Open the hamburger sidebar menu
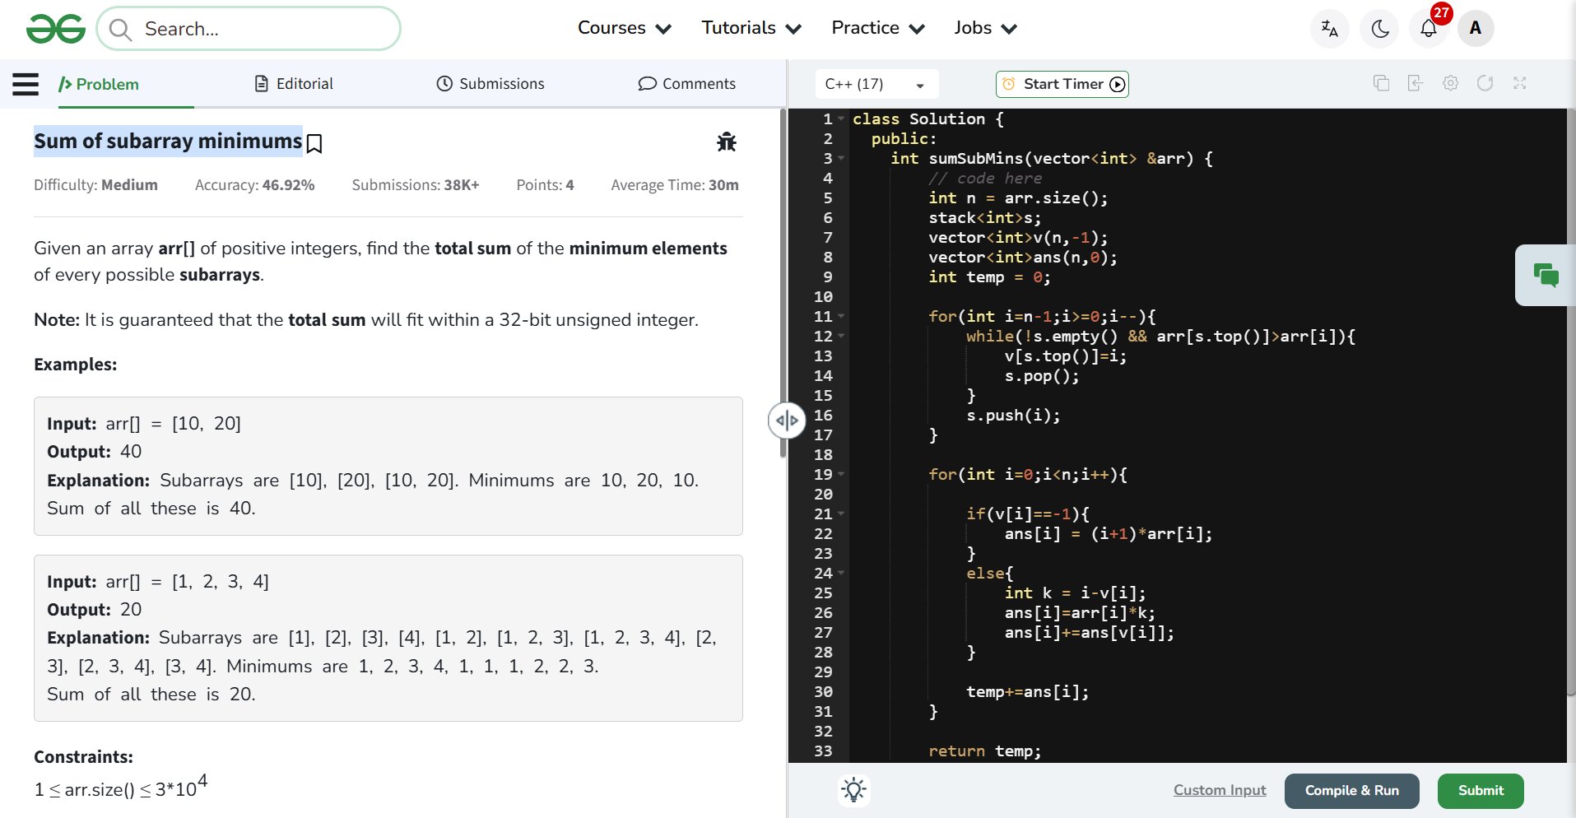Image resolution: width=1576 pixels, height=818 pixels. 26,84
